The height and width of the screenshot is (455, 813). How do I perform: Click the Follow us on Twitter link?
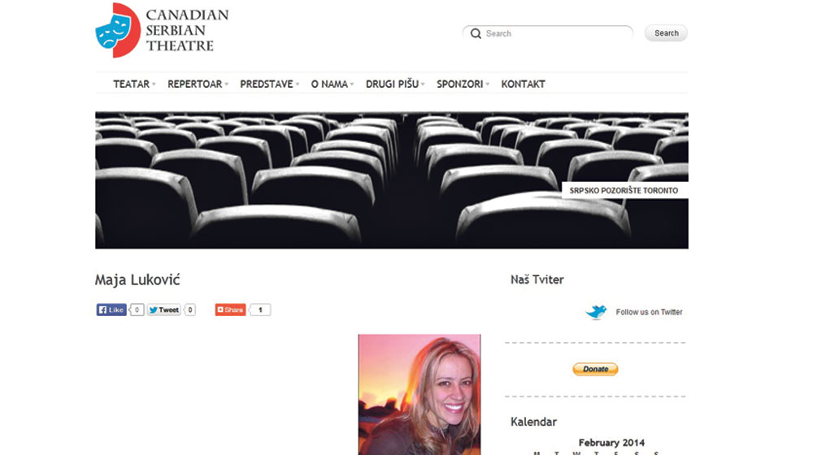pyautogui.click(x=649, y=312)
